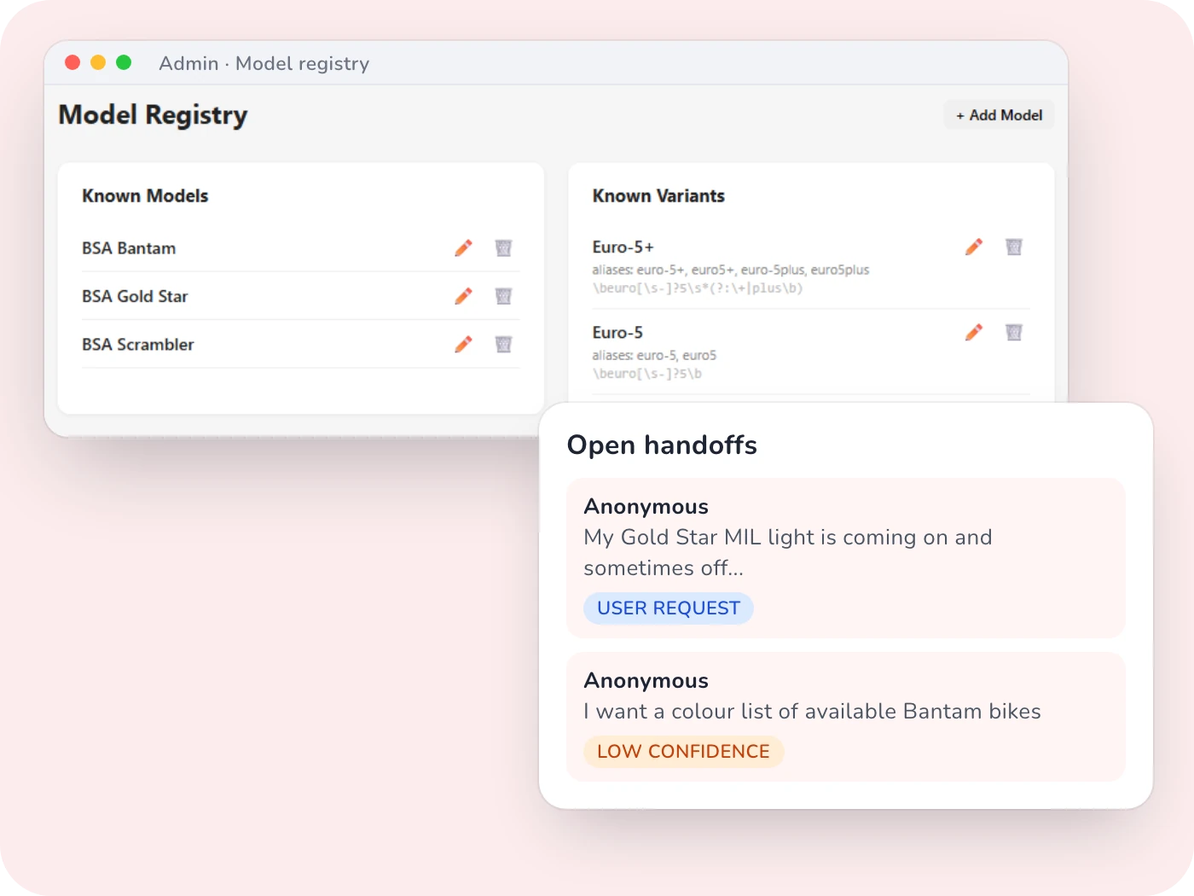Delete the Euro-5 variant
This screenshot has width=1194, height=896.
click(1014, 333)
